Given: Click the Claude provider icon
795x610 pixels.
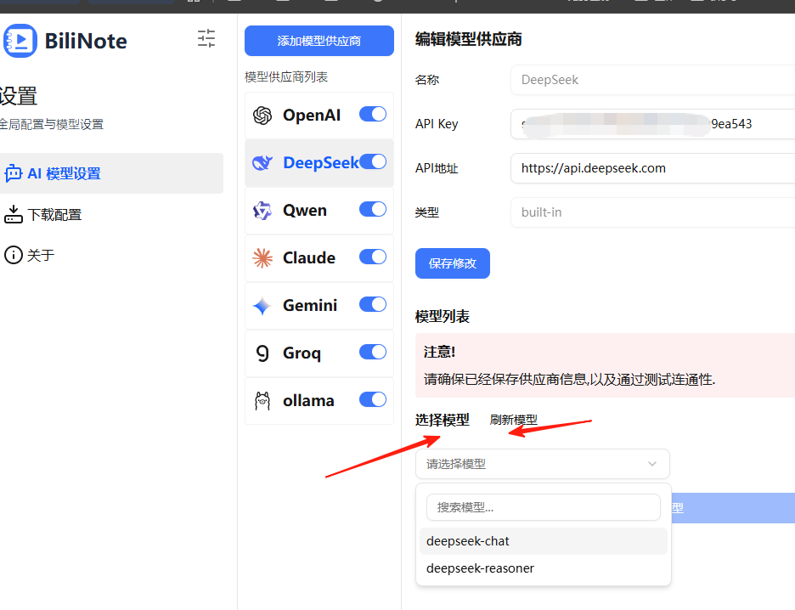Looking at the screenshot, I should coord(263,257).
